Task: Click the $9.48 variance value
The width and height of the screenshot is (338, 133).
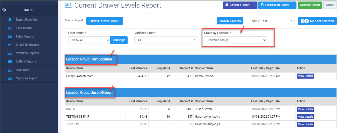Action: point(143,117)
